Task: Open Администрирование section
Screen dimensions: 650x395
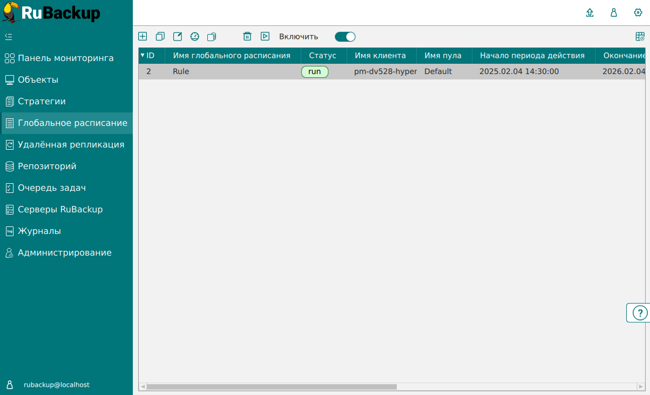Action: (x=66, y=252)
